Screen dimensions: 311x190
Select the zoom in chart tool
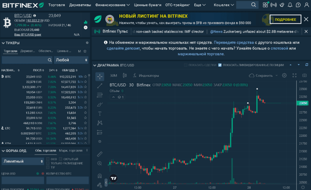(x=100, y=163)
